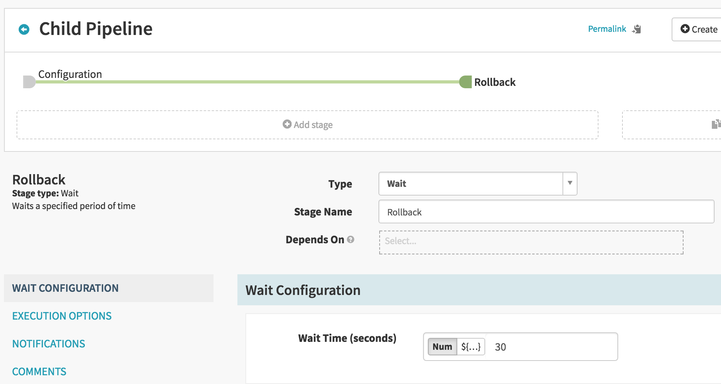Image resolution: width=721 pixels, height=384 pixels.
Task: Click the wait time value field
Action: point(551,347)
